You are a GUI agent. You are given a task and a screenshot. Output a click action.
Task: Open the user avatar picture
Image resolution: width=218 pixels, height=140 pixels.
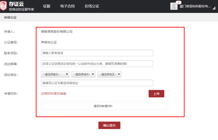[174, 6]
